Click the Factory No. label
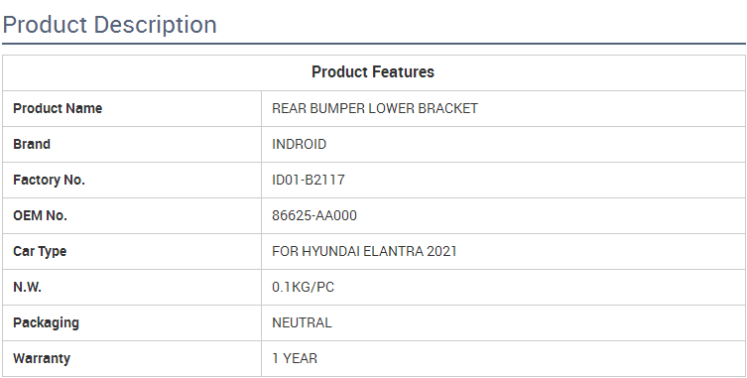The image size is (747, 378). click(x=49, y=180)
